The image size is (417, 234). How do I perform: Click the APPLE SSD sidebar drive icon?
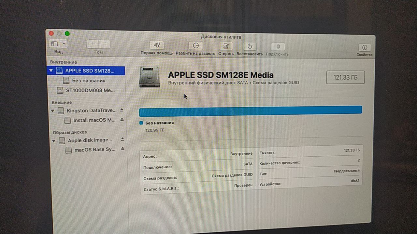pyautogui.click(x=59, y=71)
